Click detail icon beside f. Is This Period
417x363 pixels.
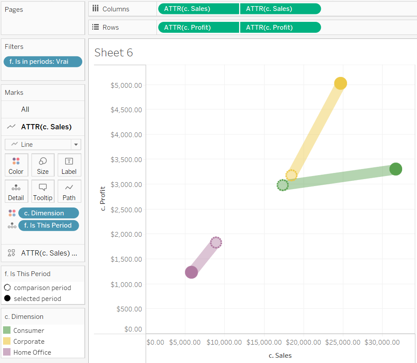tap(12, 226)
